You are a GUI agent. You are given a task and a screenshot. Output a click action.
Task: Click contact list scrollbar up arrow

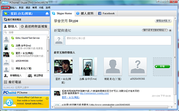click(x=48, y=37)
